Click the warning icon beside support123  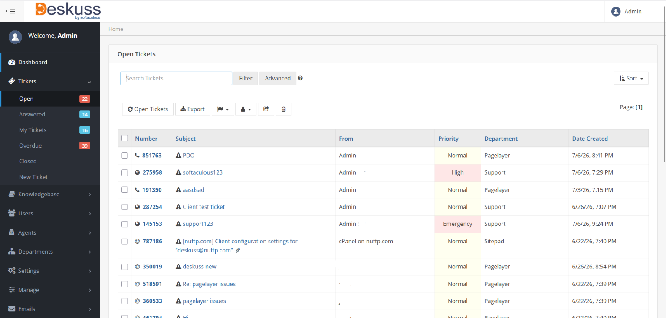coord(178,224)
